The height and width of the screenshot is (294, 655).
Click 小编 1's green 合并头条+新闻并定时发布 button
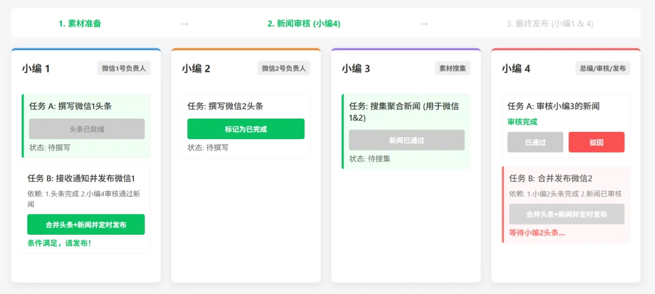click(x=86, y=224)
